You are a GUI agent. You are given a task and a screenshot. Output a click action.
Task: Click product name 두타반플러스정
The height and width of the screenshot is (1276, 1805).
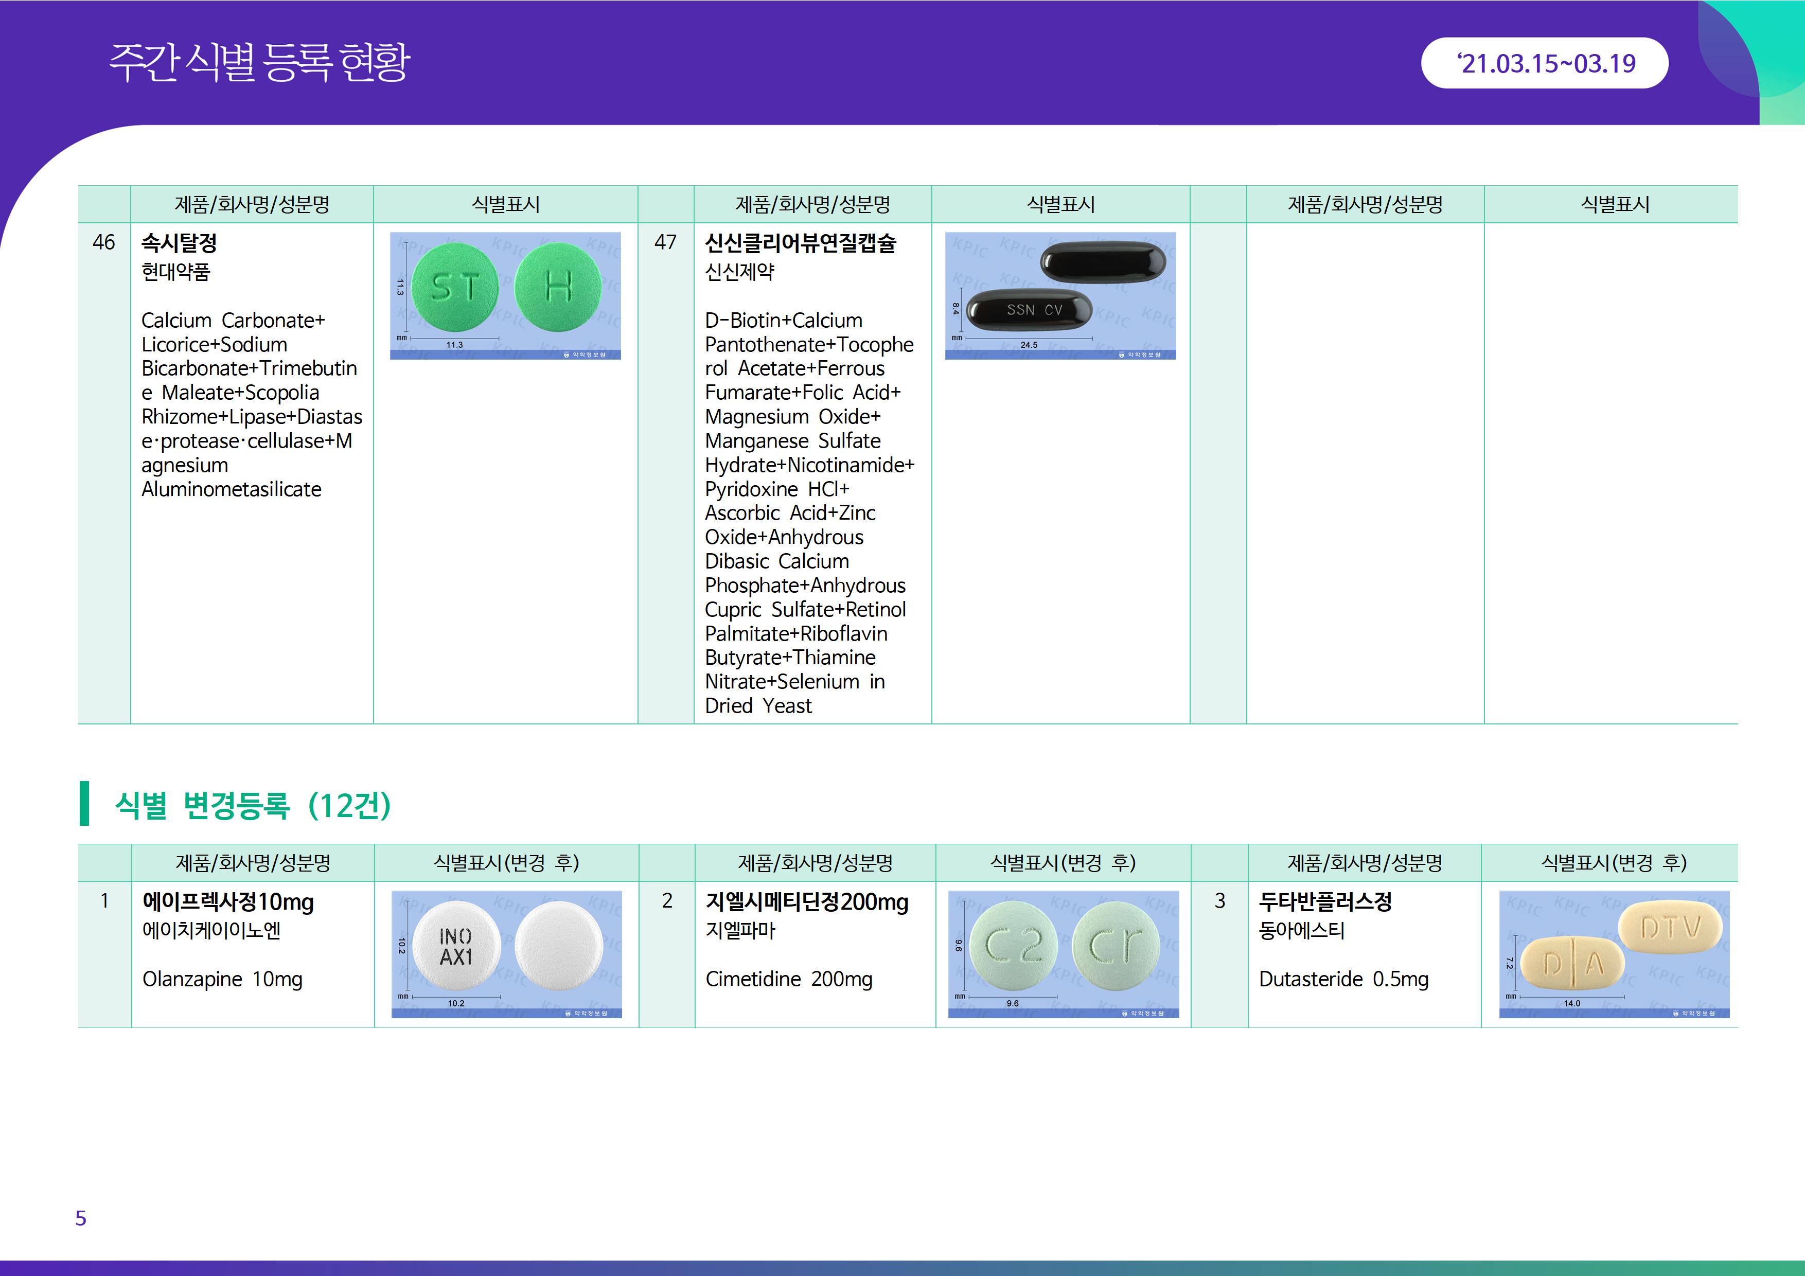pyautogui.click(x=1325, y=902)
